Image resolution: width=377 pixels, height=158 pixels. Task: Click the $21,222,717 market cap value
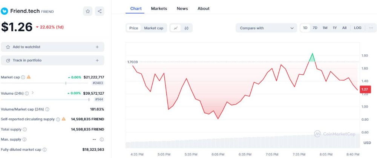pos(94,77)
